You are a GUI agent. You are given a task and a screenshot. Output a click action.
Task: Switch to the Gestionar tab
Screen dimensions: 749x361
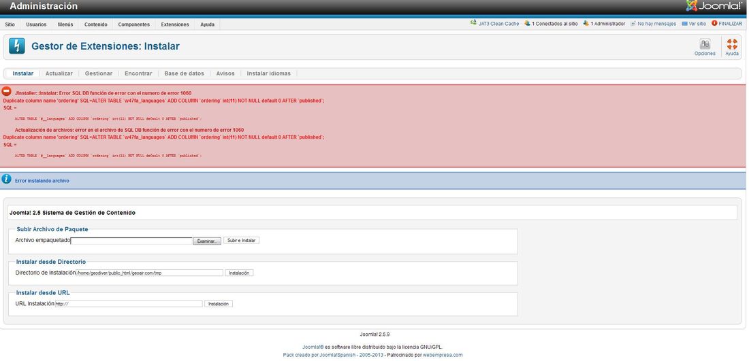tap(99, 73)
